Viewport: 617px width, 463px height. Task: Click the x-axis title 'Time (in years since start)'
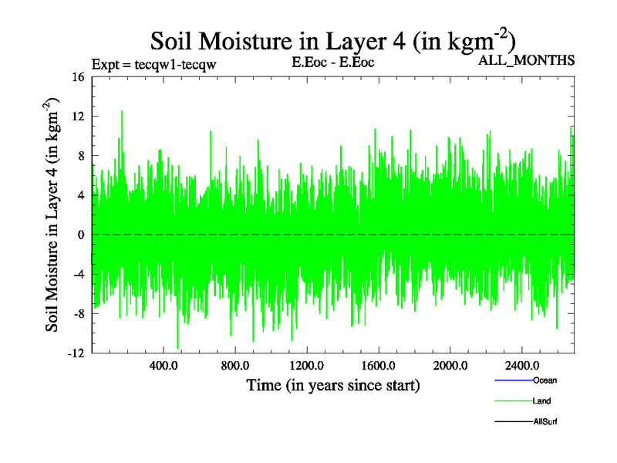point(332,385)
